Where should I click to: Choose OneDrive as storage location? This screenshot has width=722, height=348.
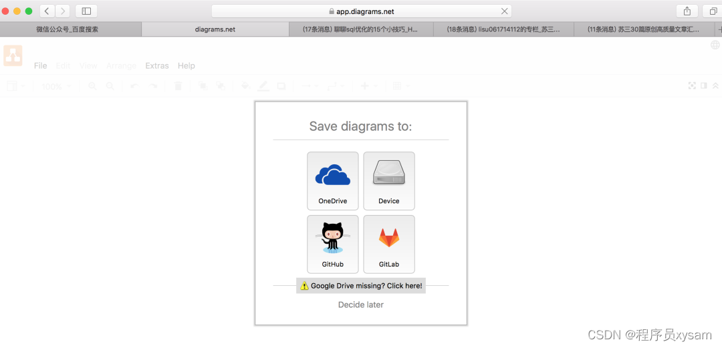pos(332,181)
